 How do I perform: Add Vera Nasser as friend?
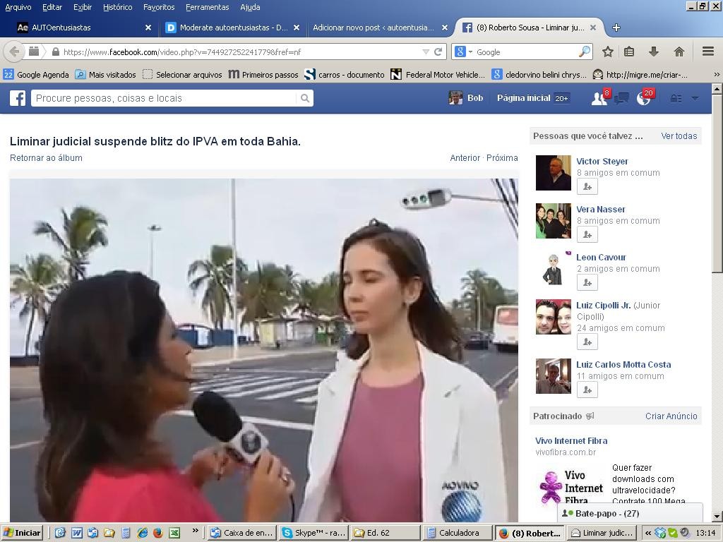[x=587, y=234]
